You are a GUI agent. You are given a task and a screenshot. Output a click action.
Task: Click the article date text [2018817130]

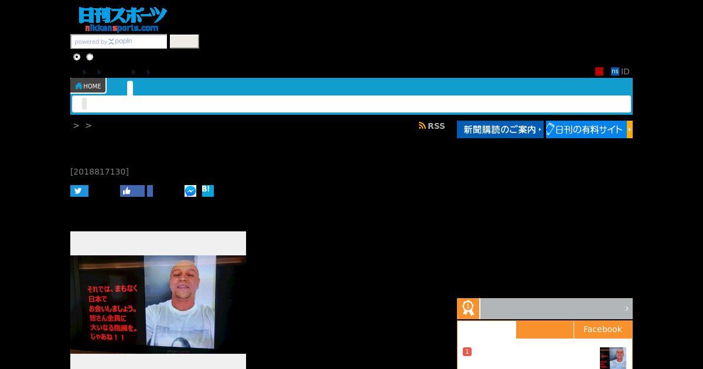coord(100,172)
